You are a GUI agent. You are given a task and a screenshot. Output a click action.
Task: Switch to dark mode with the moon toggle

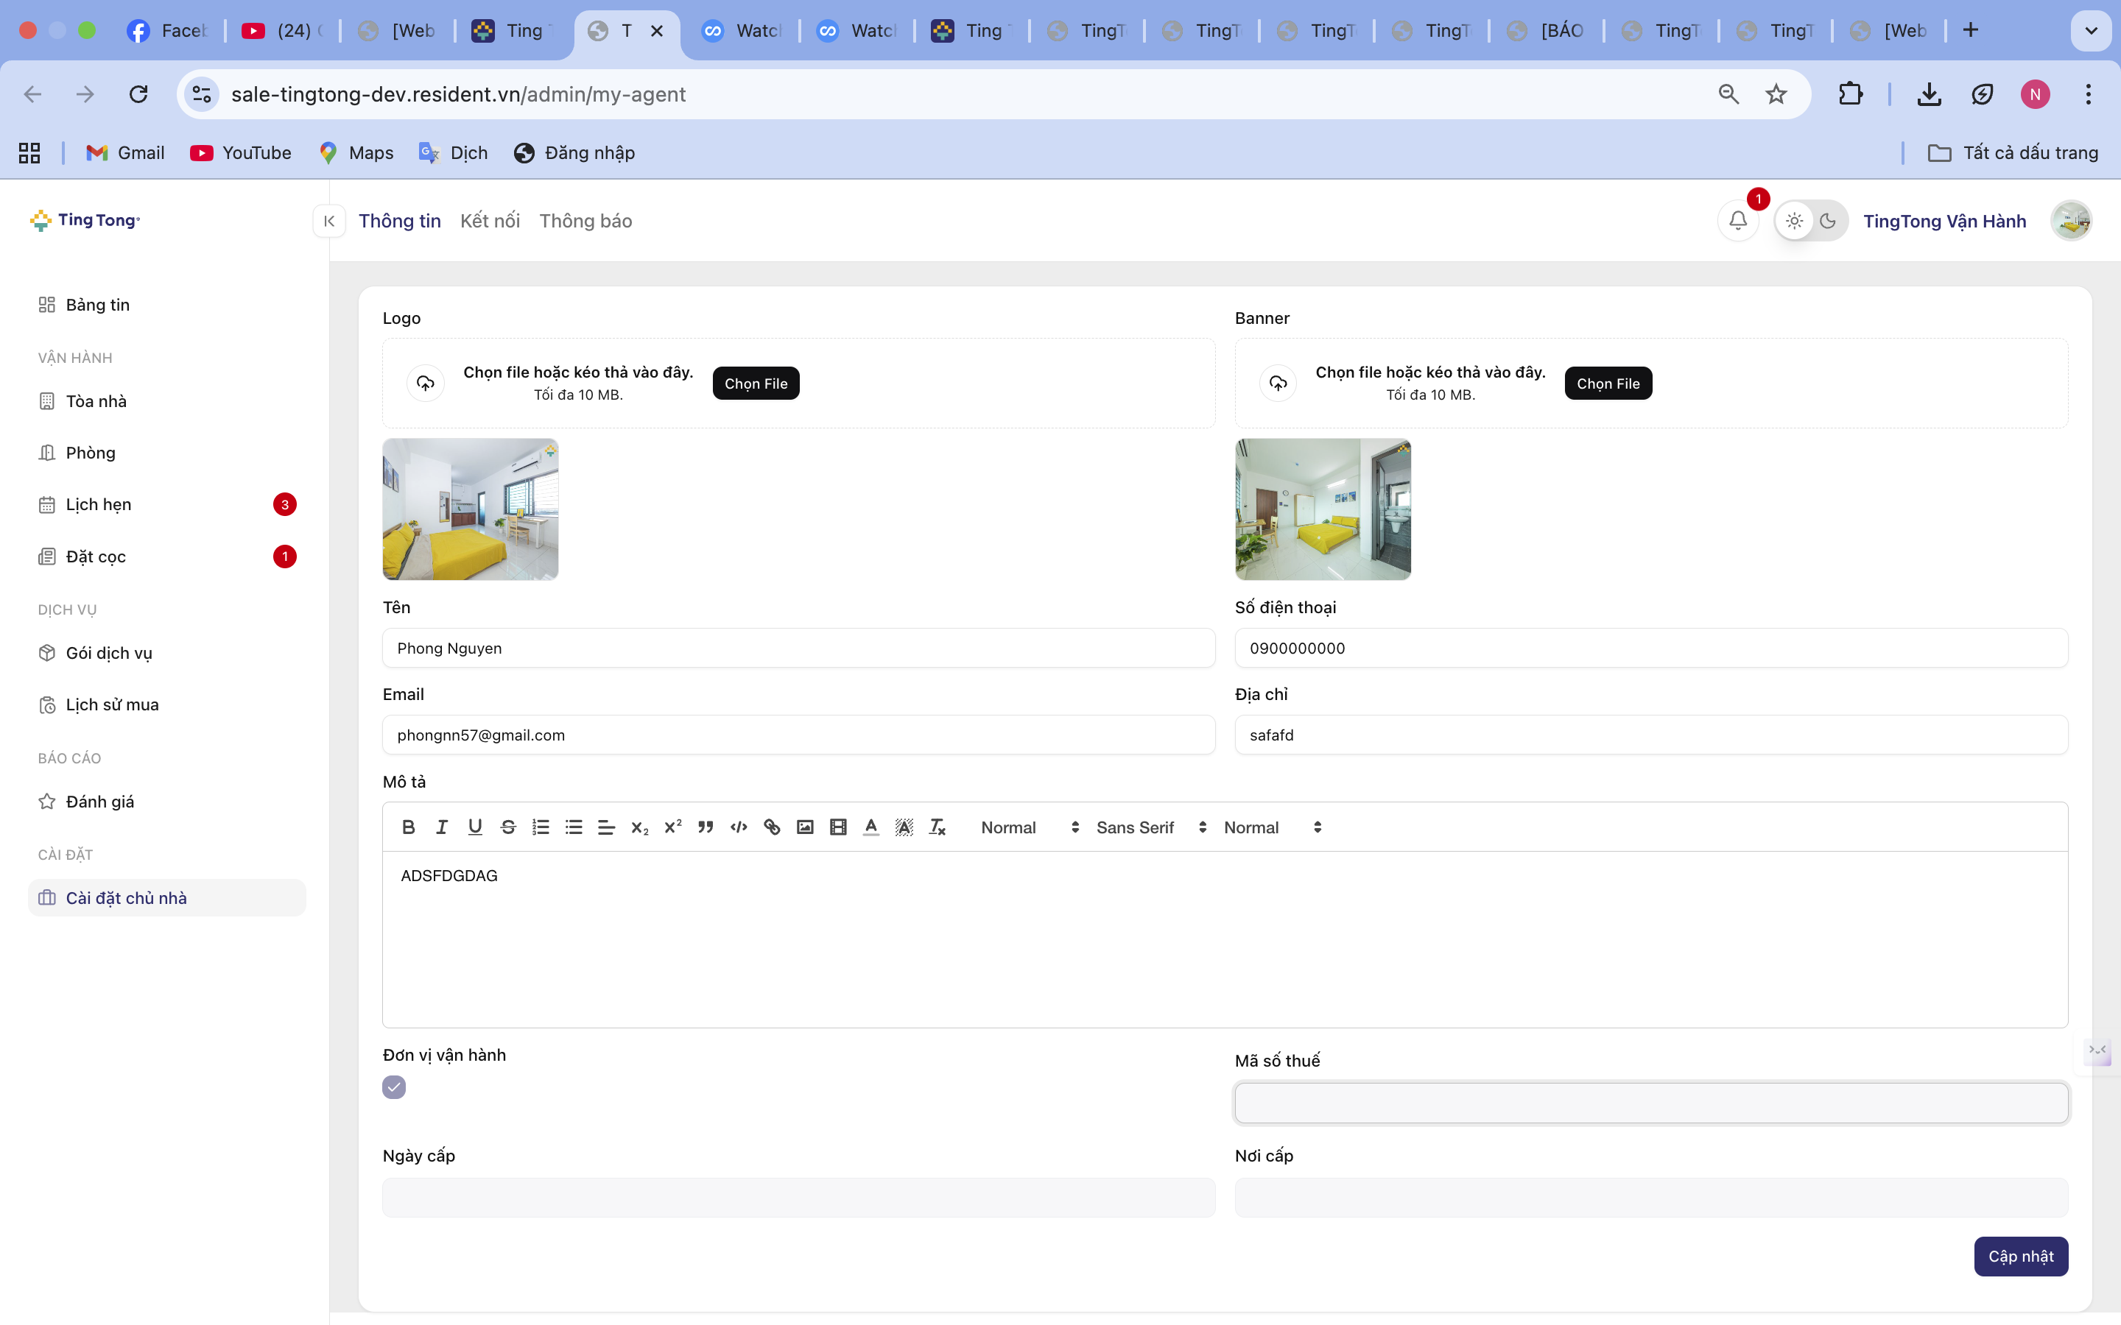tap(1827, 221)
